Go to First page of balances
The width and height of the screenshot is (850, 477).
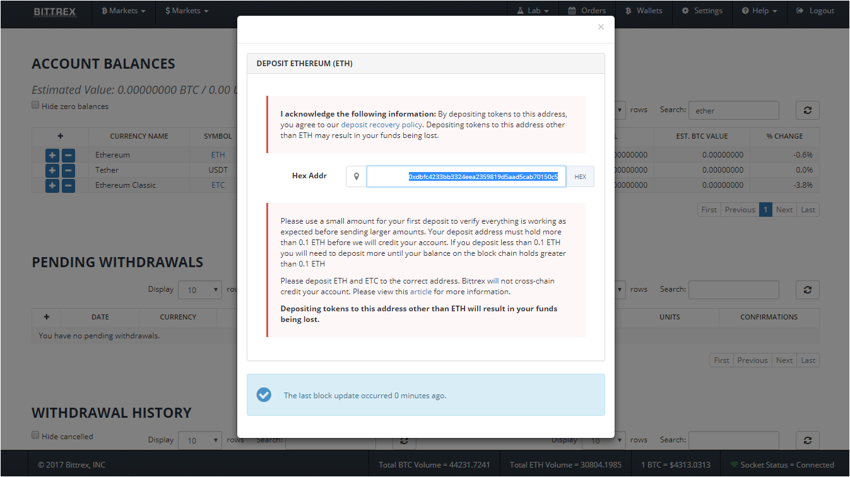709,210
